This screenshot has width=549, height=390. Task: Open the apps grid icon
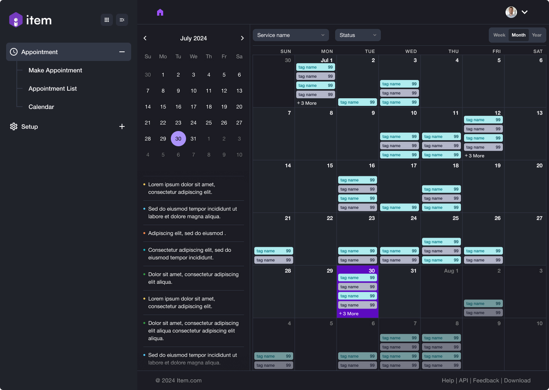[x=107, y=20]
